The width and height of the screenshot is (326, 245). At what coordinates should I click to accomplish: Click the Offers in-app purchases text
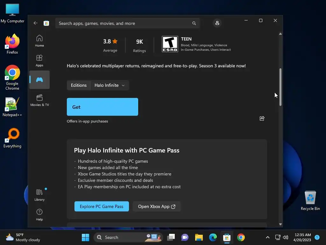point(87,121)
